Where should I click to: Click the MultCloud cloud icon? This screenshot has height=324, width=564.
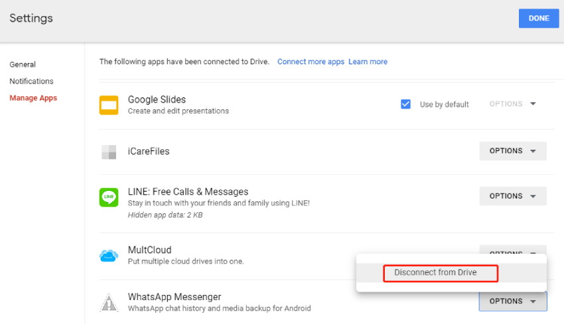(x=109, y=256)
